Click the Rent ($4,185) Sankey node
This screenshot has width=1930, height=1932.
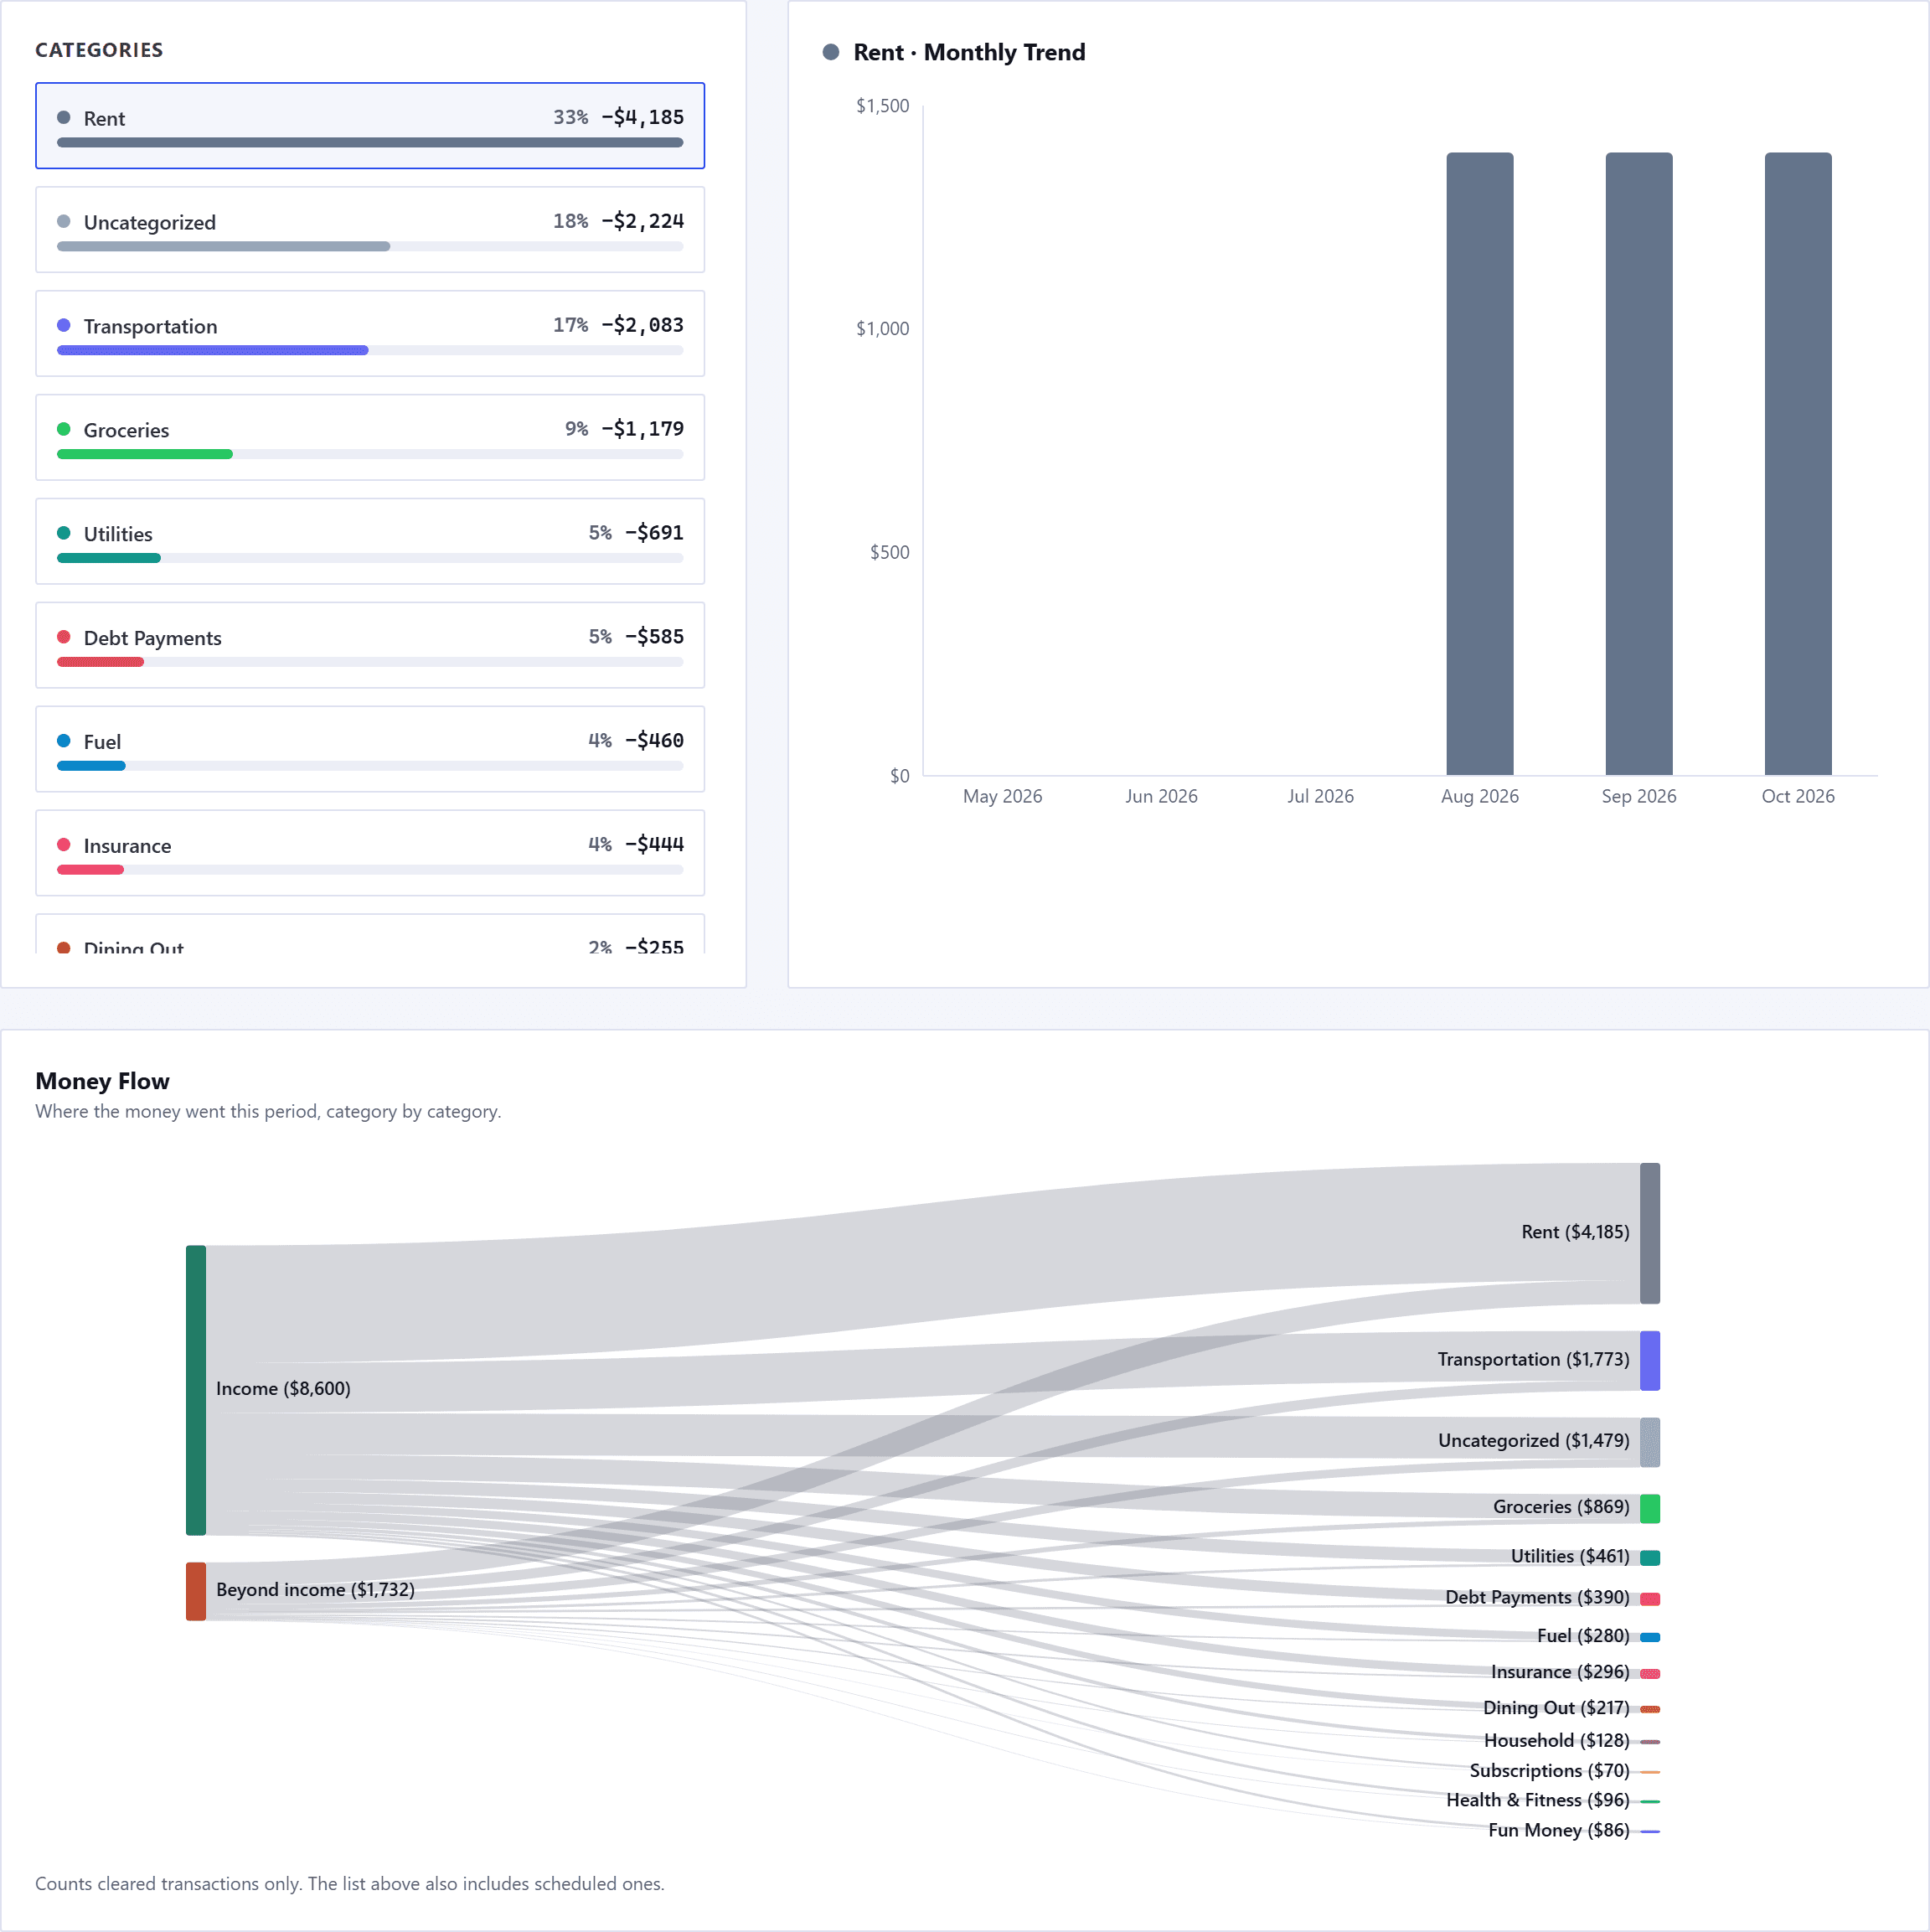pyautogui.click(x=1650, y=1234)
